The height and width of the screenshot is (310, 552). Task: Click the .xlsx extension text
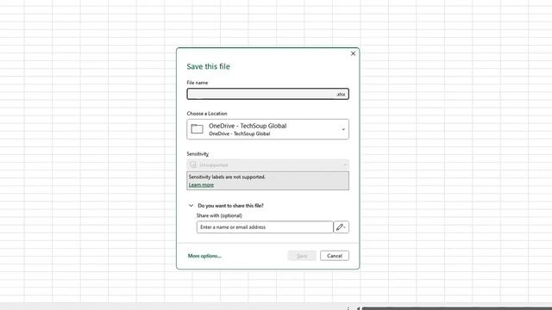[341, 94]
